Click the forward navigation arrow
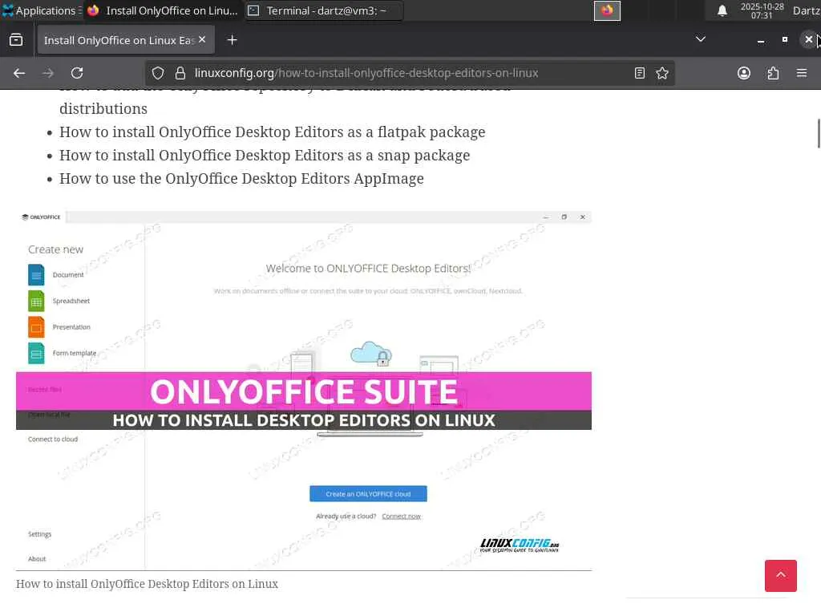 point(48,73)
